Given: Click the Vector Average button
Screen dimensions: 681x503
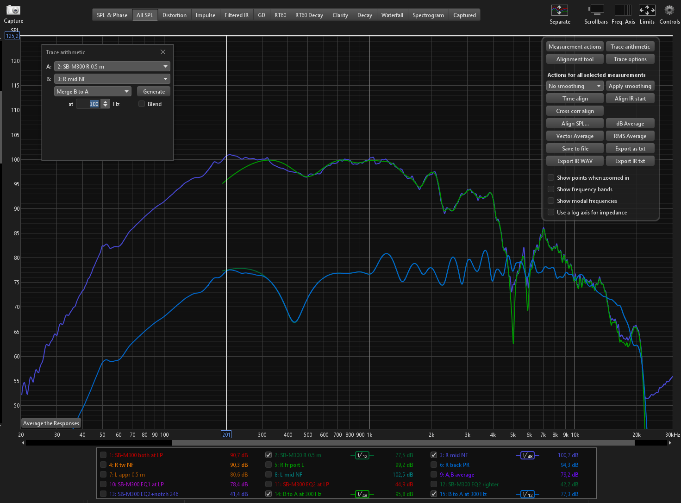Looking at the screenshot, I should click(575, 136).
